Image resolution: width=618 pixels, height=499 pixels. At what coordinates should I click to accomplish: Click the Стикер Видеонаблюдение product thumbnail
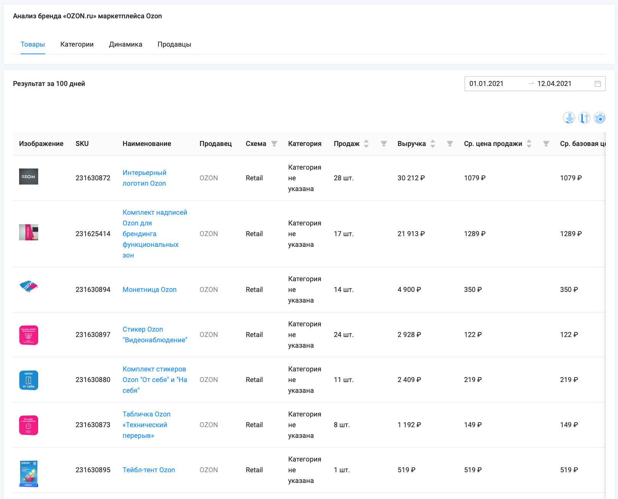point(29,335)
